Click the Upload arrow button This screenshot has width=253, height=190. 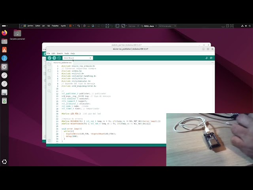pyautogui.click(x=54, y=58)
